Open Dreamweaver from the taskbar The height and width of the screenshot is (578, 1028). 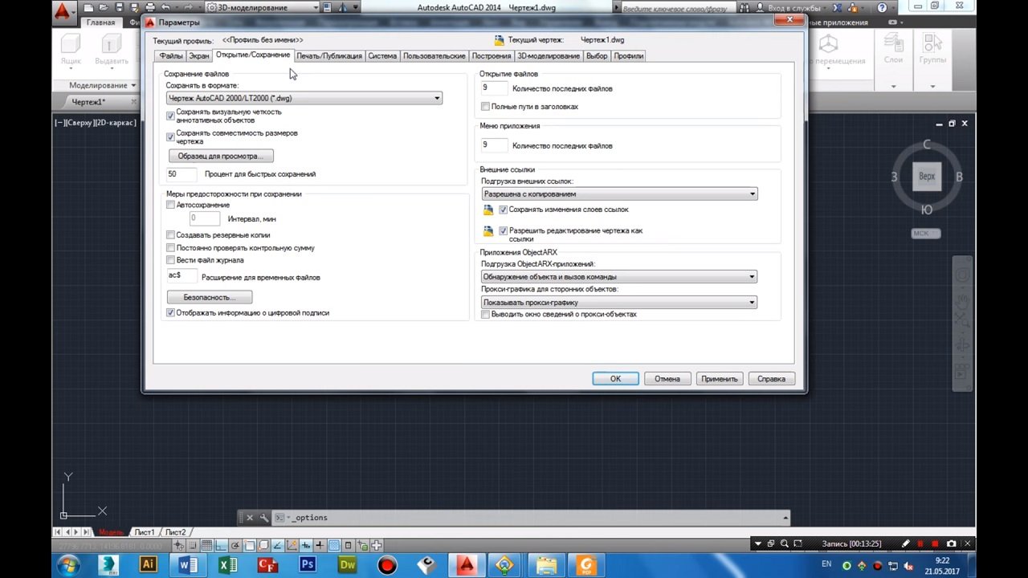[347, 565]
